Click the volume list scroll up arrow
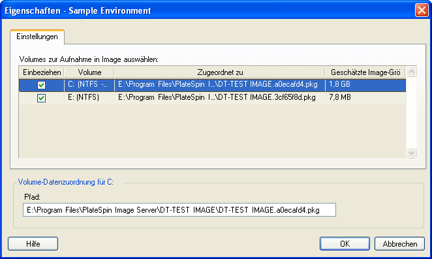This screenshot has width=432, height=259. pos(411,72)
